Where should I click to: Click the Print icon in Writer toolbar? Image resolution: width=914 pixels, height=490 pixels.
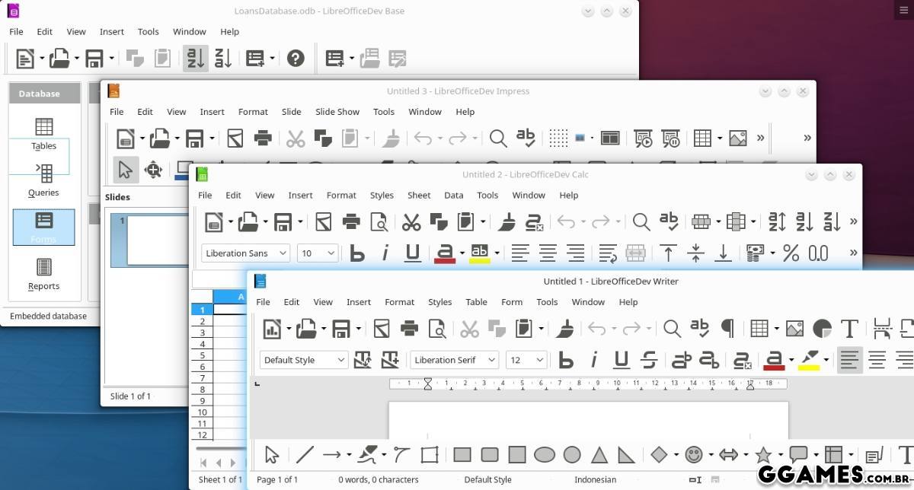click(x=409, y=329)
